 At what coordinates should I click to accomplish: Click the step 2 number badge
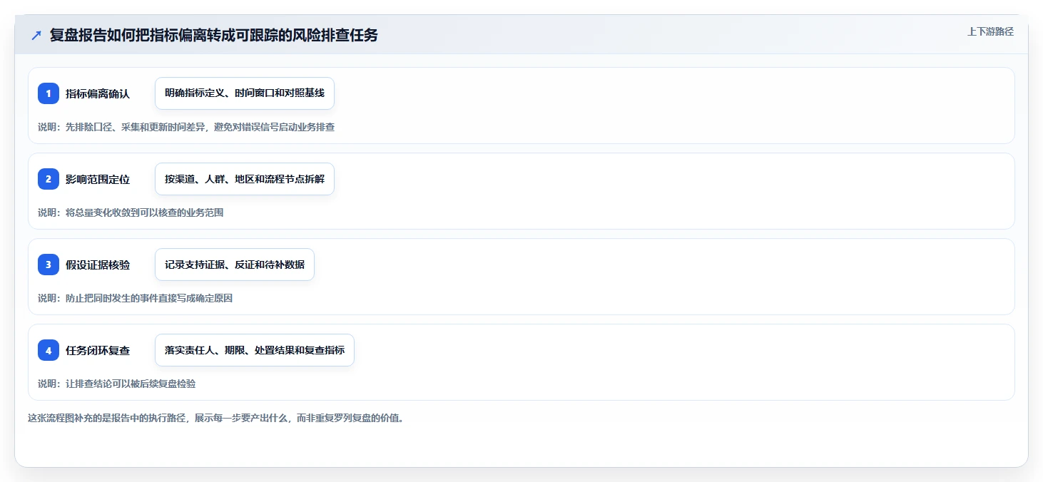(49, 179)
